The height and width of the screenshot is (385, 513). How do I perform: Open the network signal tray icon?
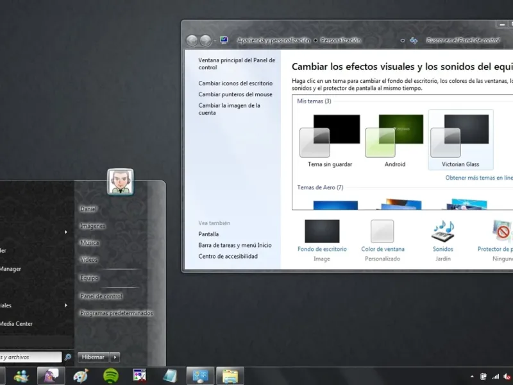[496, 377]
